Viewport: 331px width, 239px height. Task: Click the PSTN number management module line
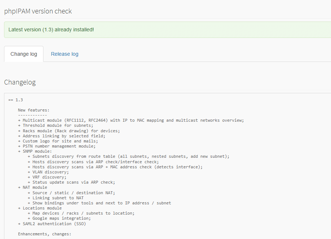point(57,146)
